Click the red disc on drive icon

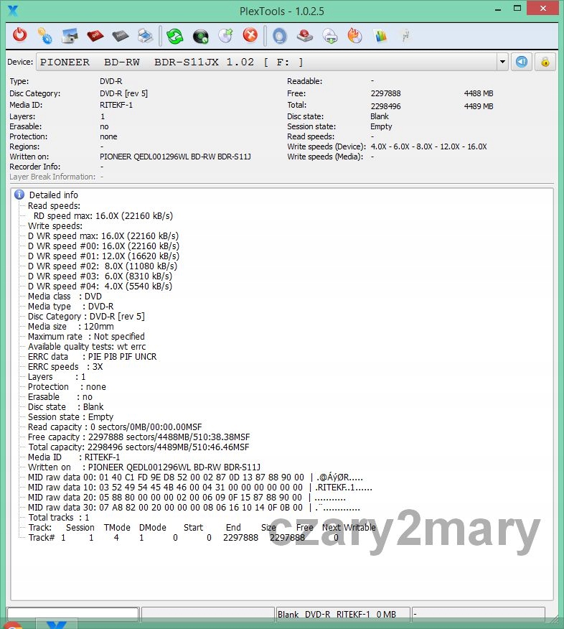click(x=305, y=35)
